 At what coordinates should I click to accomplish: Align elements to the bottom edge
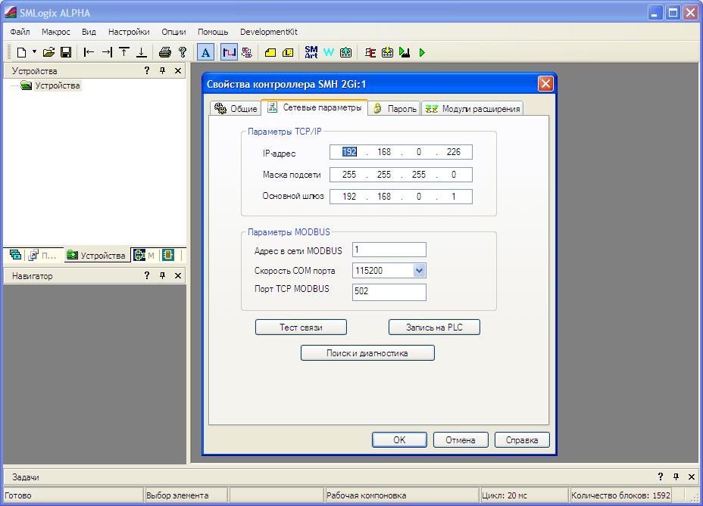(x=141, y=52)
